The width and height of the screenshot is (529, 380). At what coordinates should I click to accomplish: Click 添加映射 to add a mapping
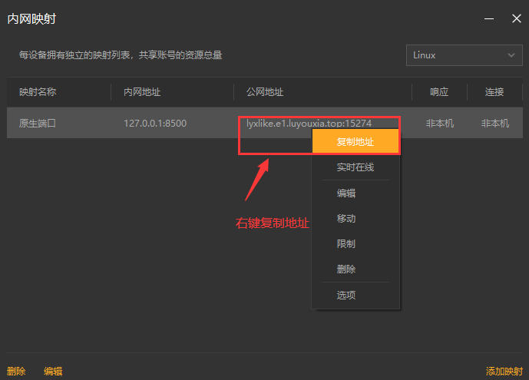tap(504, 372)
